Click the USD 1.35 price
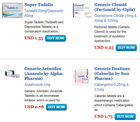 coord(34,38)
